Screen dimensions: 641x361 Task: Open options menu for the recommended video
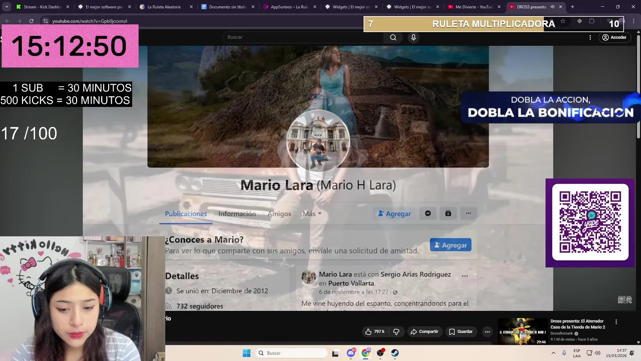(616, 322)
